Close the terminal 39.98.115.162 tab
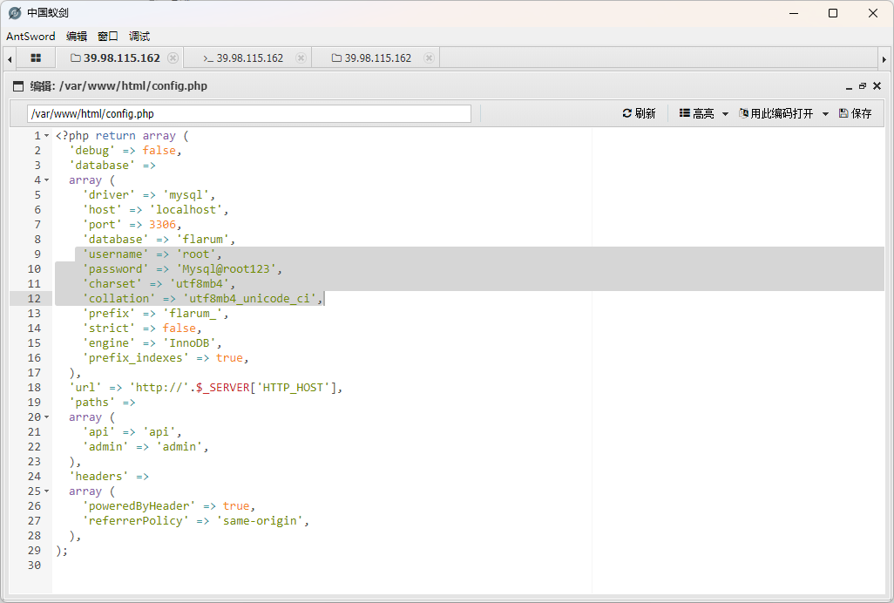Image resolution: width=894 pixels, height=603 pixels. 301,58
